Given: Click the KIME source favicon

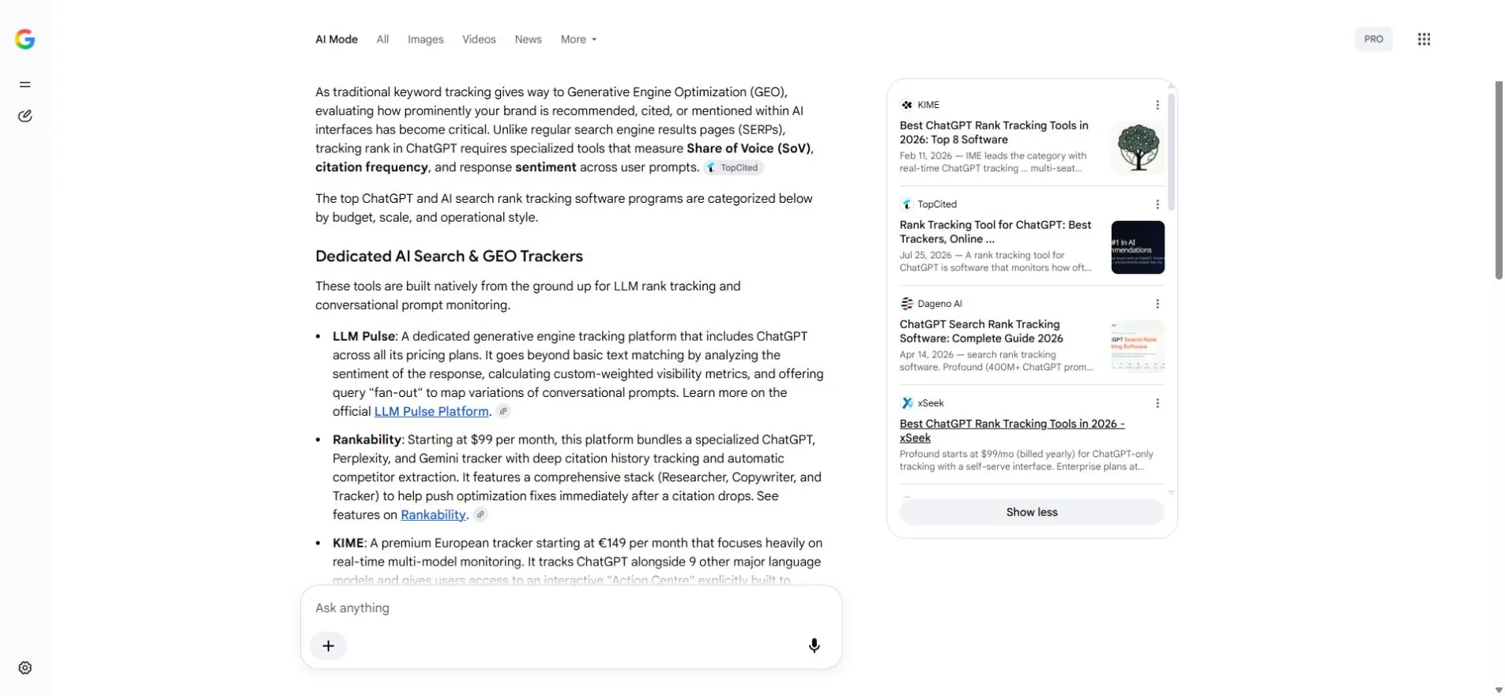Looking at the screenshot, I should [x=907, y=105].
